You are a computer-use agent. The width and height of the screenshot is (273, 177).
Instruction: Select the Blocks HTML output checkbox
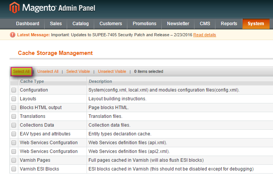click(14, 108)
